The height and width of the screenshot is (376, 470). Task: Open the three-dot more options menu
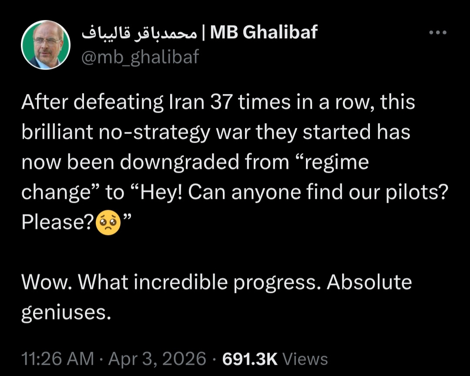pos(437,33)
